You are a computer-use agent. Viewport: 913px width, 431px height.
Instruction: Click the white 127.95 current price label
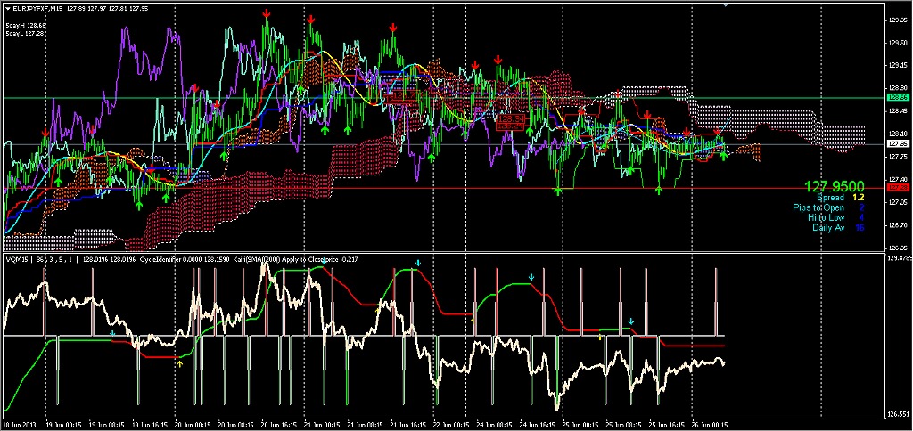897,143
